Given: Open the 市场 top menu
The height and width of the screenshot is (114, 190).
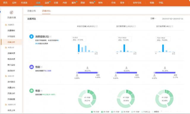Looking at the screenshot, I should point(113,3).
